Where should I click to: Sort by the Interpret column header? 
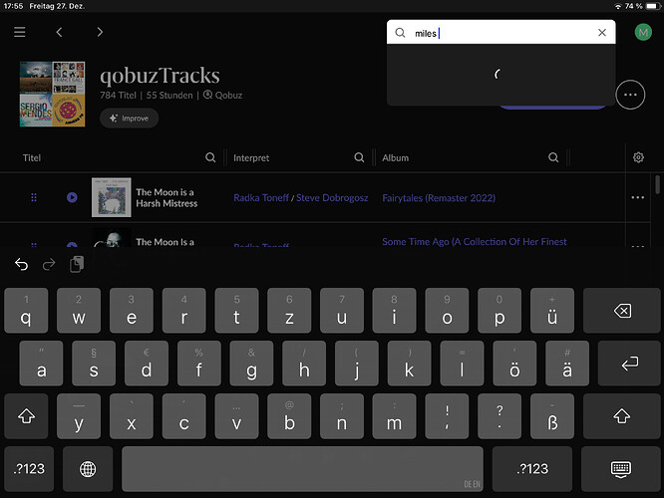coord(251,157)
